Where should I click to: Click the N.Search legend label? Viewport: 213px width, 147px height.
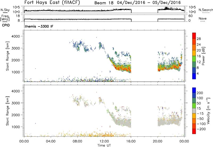[x=206, y=10]
